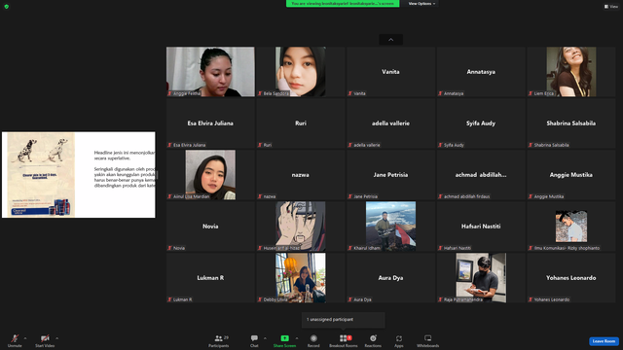Click muted mic icon beside Novia's name label

point(169,249)
